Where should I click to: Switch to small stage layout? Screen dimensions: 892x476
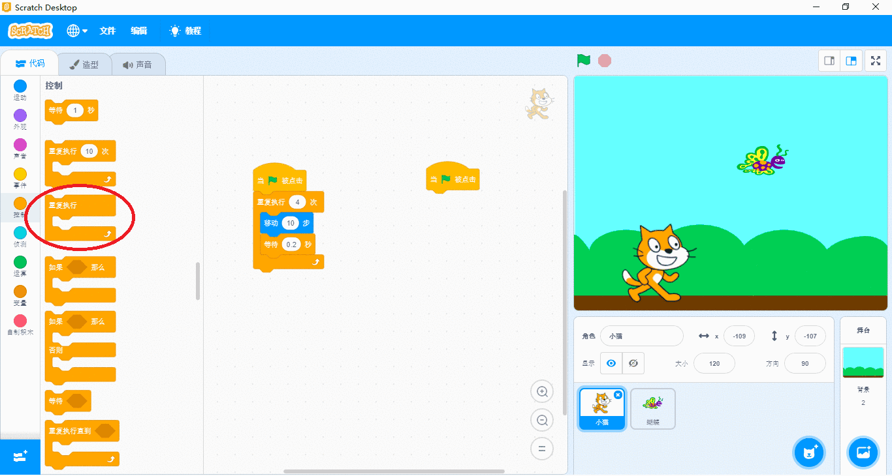point(829,61)
